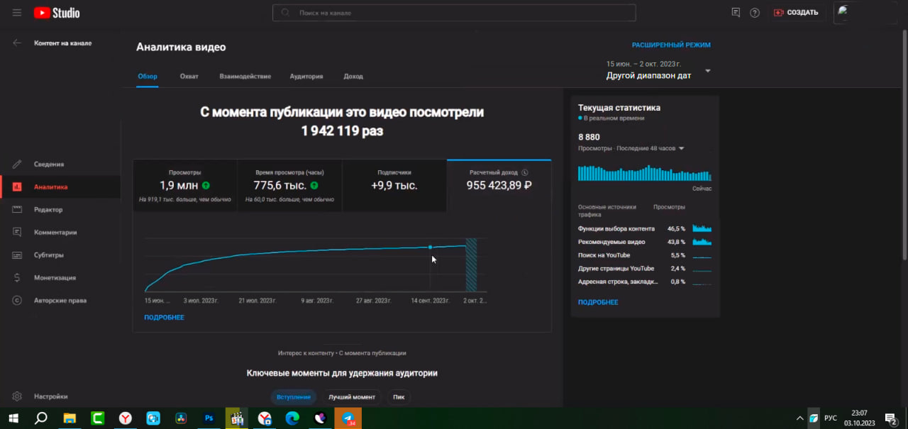Switch to the Охват tab
908x429 pixels.
(189, 77)
